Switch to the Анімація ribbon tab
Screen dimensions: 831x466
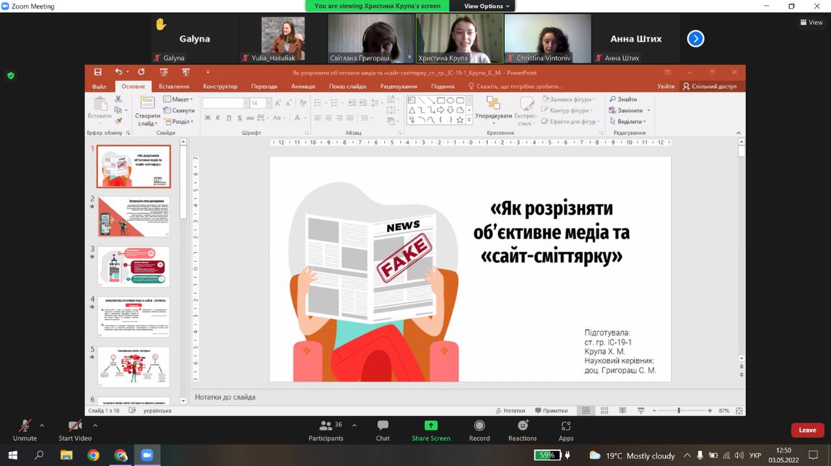point(303,86)
